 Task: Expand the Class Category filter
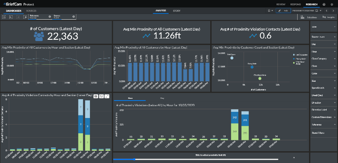click(x=323, y=59)
